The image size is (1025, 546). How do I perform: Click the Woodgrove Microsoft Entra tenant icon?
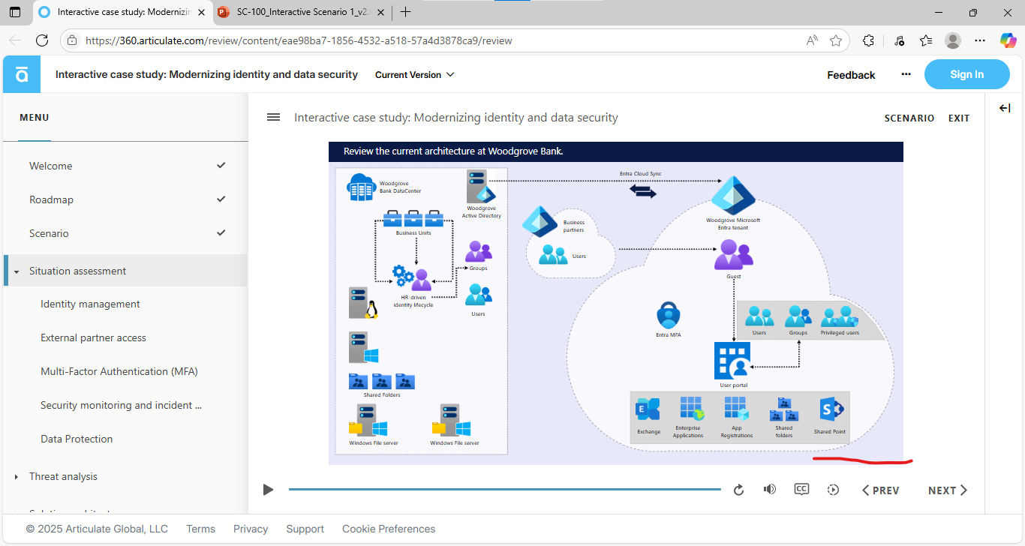pyautogui.click(x=733, y=195)
